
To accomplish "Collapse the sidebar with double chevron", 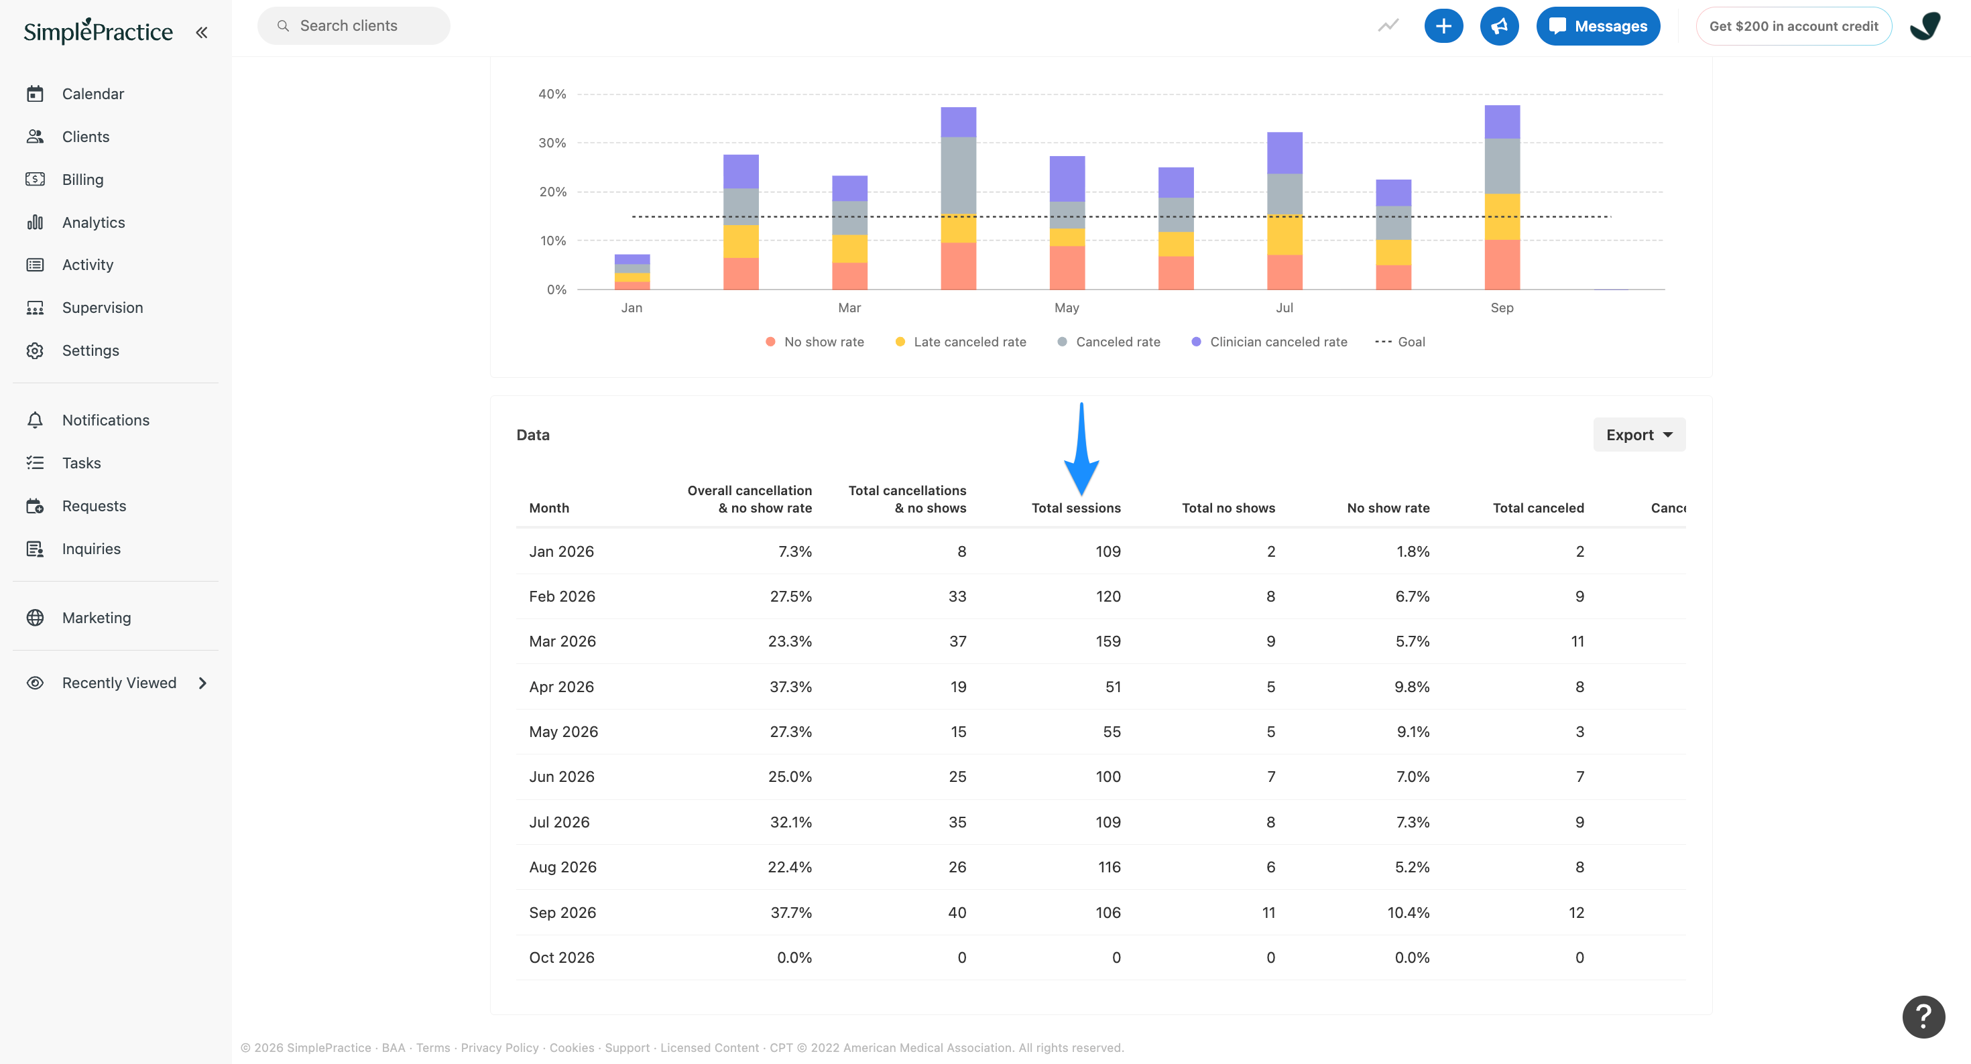I will coord(201,32).
